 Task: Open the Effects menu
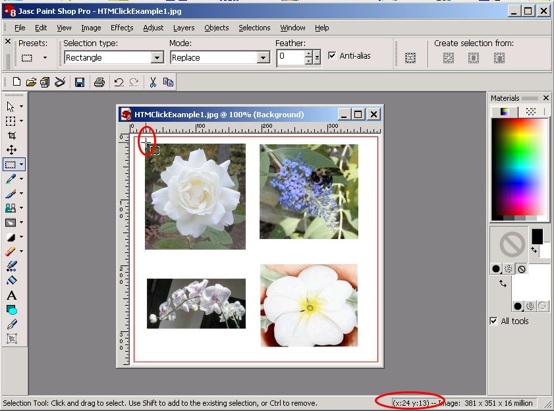[x=122, y=28]
